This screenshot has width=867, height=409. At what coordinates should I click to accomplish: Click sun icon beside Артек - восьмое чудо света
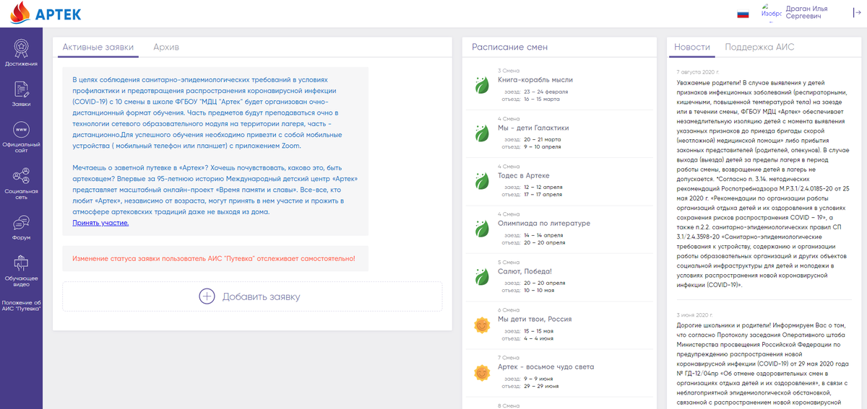481,371
